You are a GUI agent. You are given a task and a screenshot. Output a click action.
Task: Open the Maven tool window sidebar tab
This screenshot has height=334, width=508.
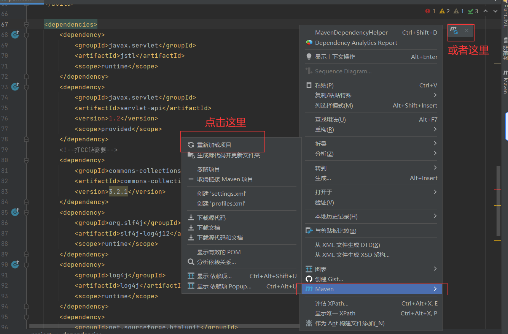505,81
